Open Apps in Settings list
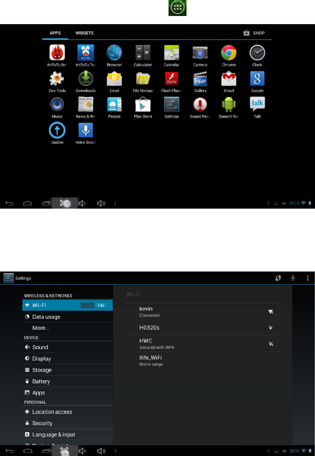 click(68, 393)
